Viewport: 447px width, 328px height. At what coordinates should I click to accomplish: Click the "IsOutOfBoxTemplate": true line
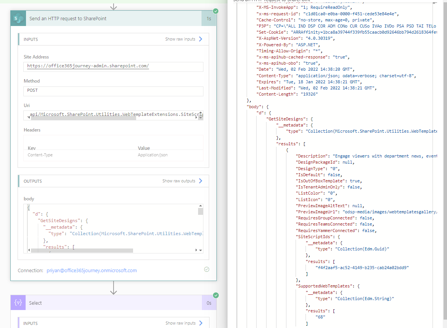[x=329, y=181]
